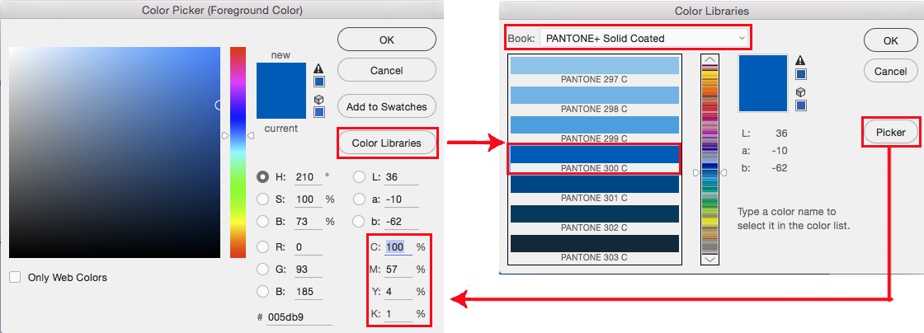This screenshot has width=924, height=333.
Task: Click out-of-gamut warning triangle in Color Picker
Action: tap(318, 68)
